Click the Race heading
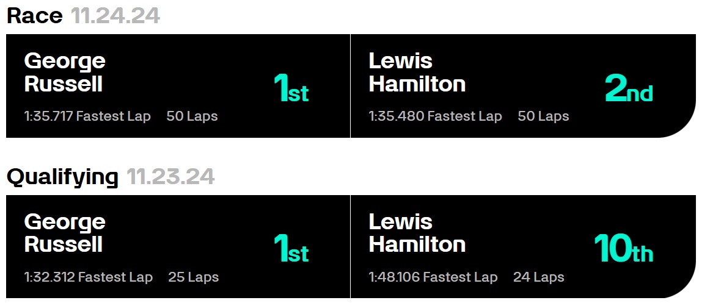The image size is (702, 303). (34, 16)
